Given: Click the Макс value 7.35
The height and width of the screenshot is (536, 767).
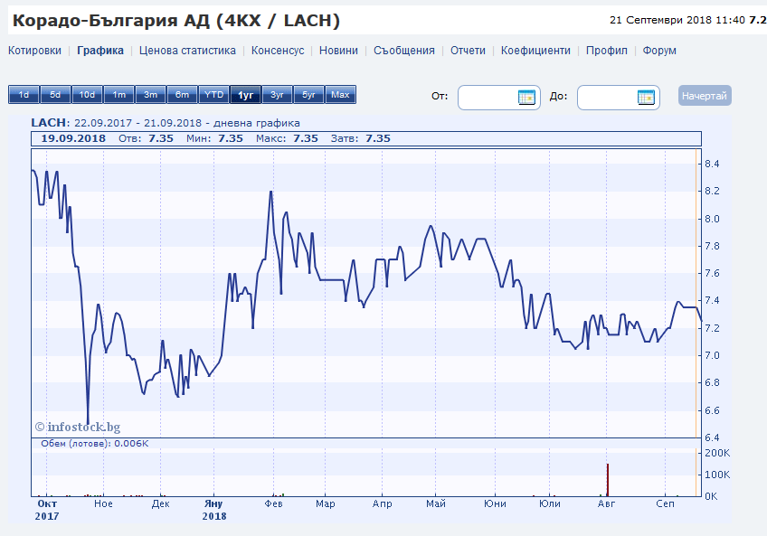Looking at the screenshot, I should coord(306,138).
